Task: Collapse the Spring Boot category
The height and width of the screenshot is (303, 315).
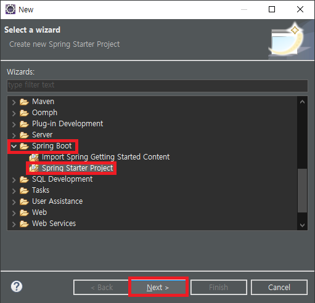Action: coord(14,147)
